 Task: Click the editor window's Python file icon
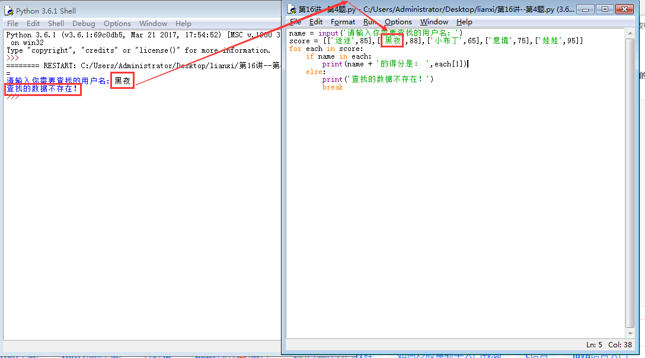coord(291,9)
